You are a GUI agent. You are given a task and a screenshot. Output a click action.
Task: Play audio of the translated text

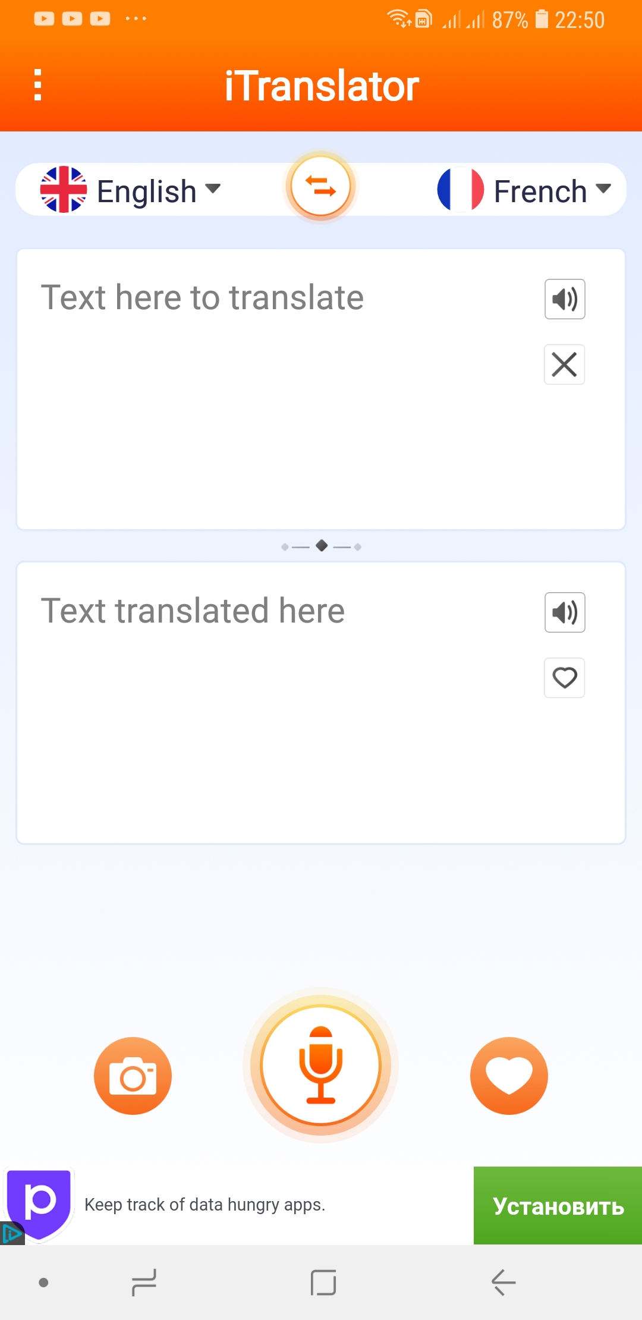point(565,612)
